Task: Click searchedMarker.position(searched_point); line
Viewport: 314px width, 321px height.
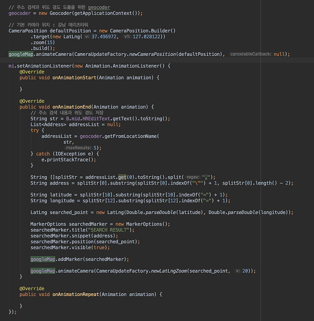Action: pyautogui.click(x=85, y=242)
